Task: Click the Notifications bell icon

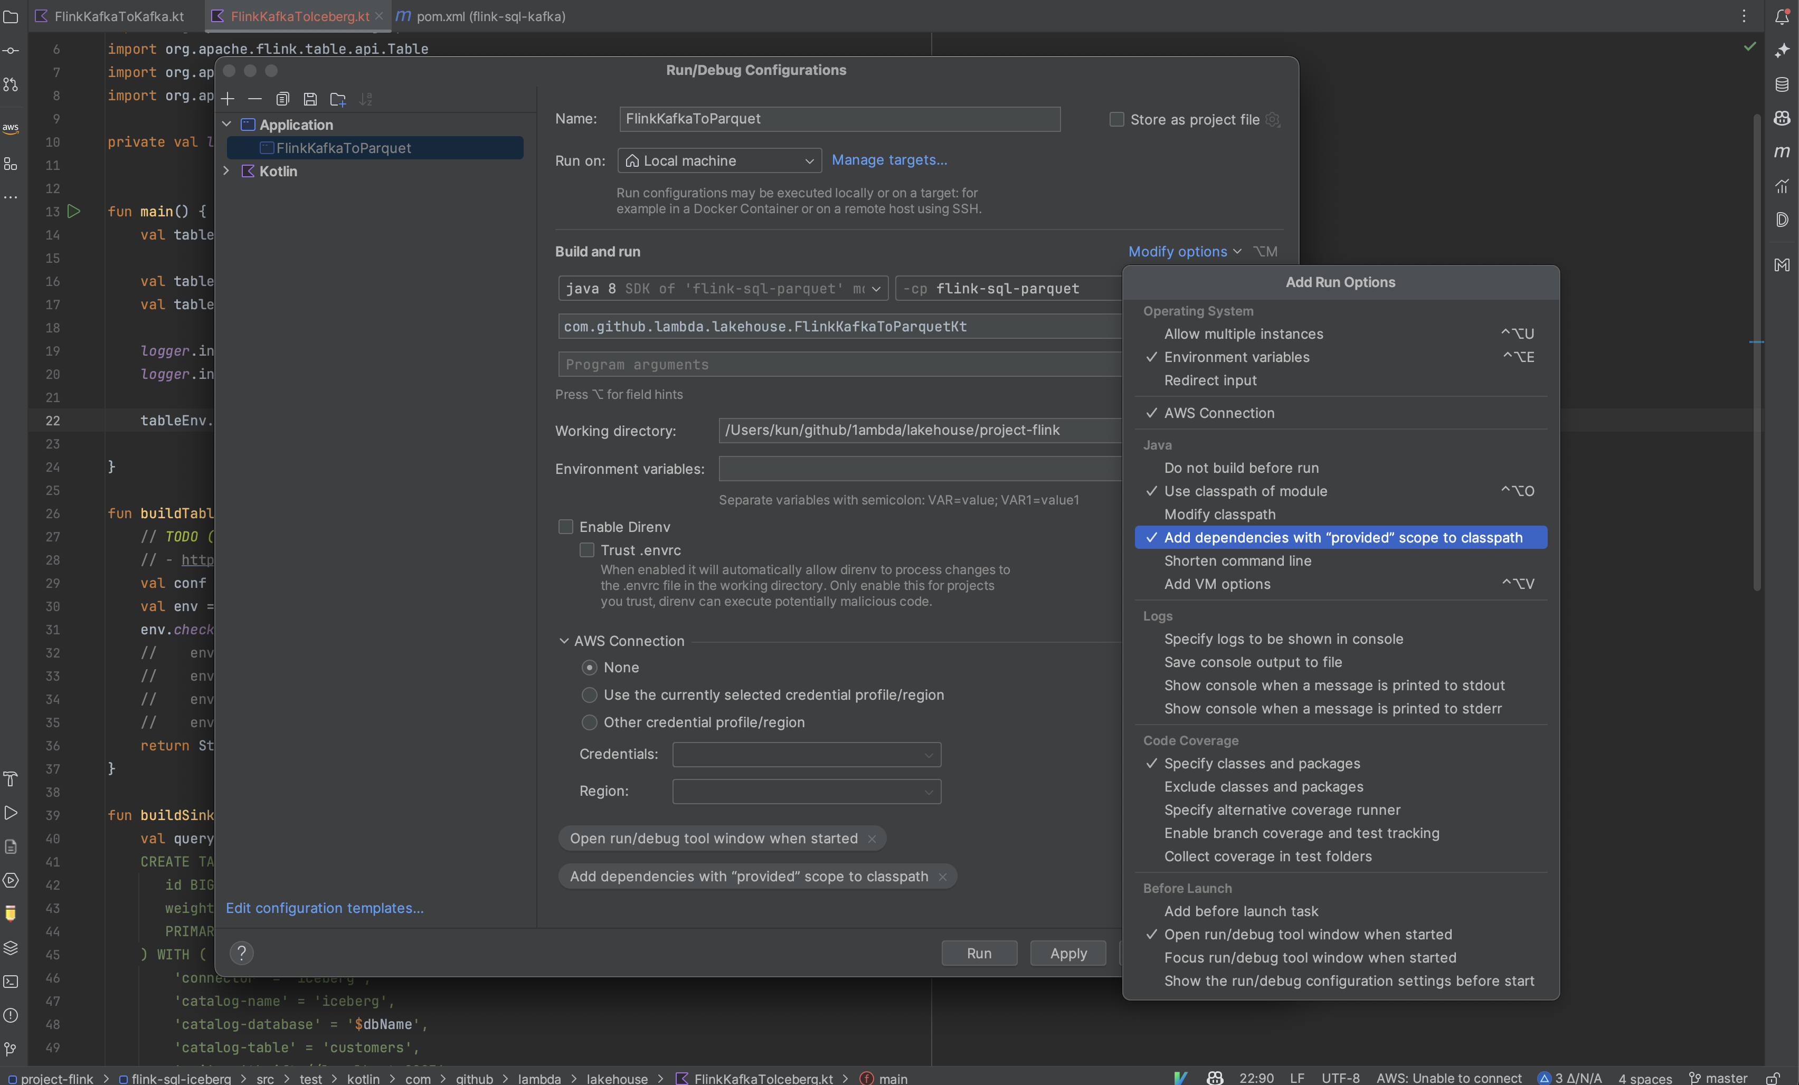Action: coord(1782,17)
